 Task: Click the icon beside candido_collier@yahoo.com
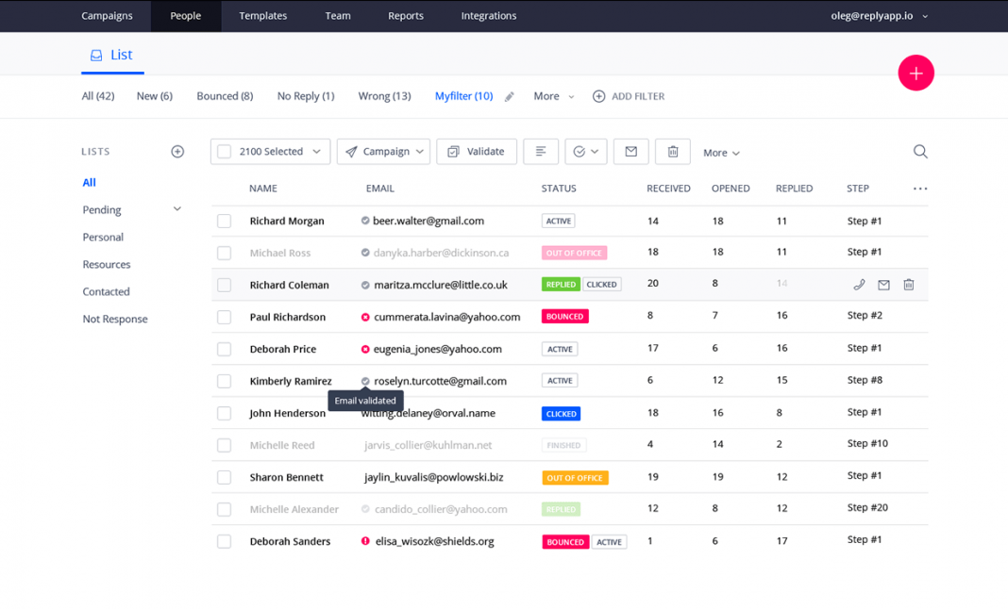[365, 509]
